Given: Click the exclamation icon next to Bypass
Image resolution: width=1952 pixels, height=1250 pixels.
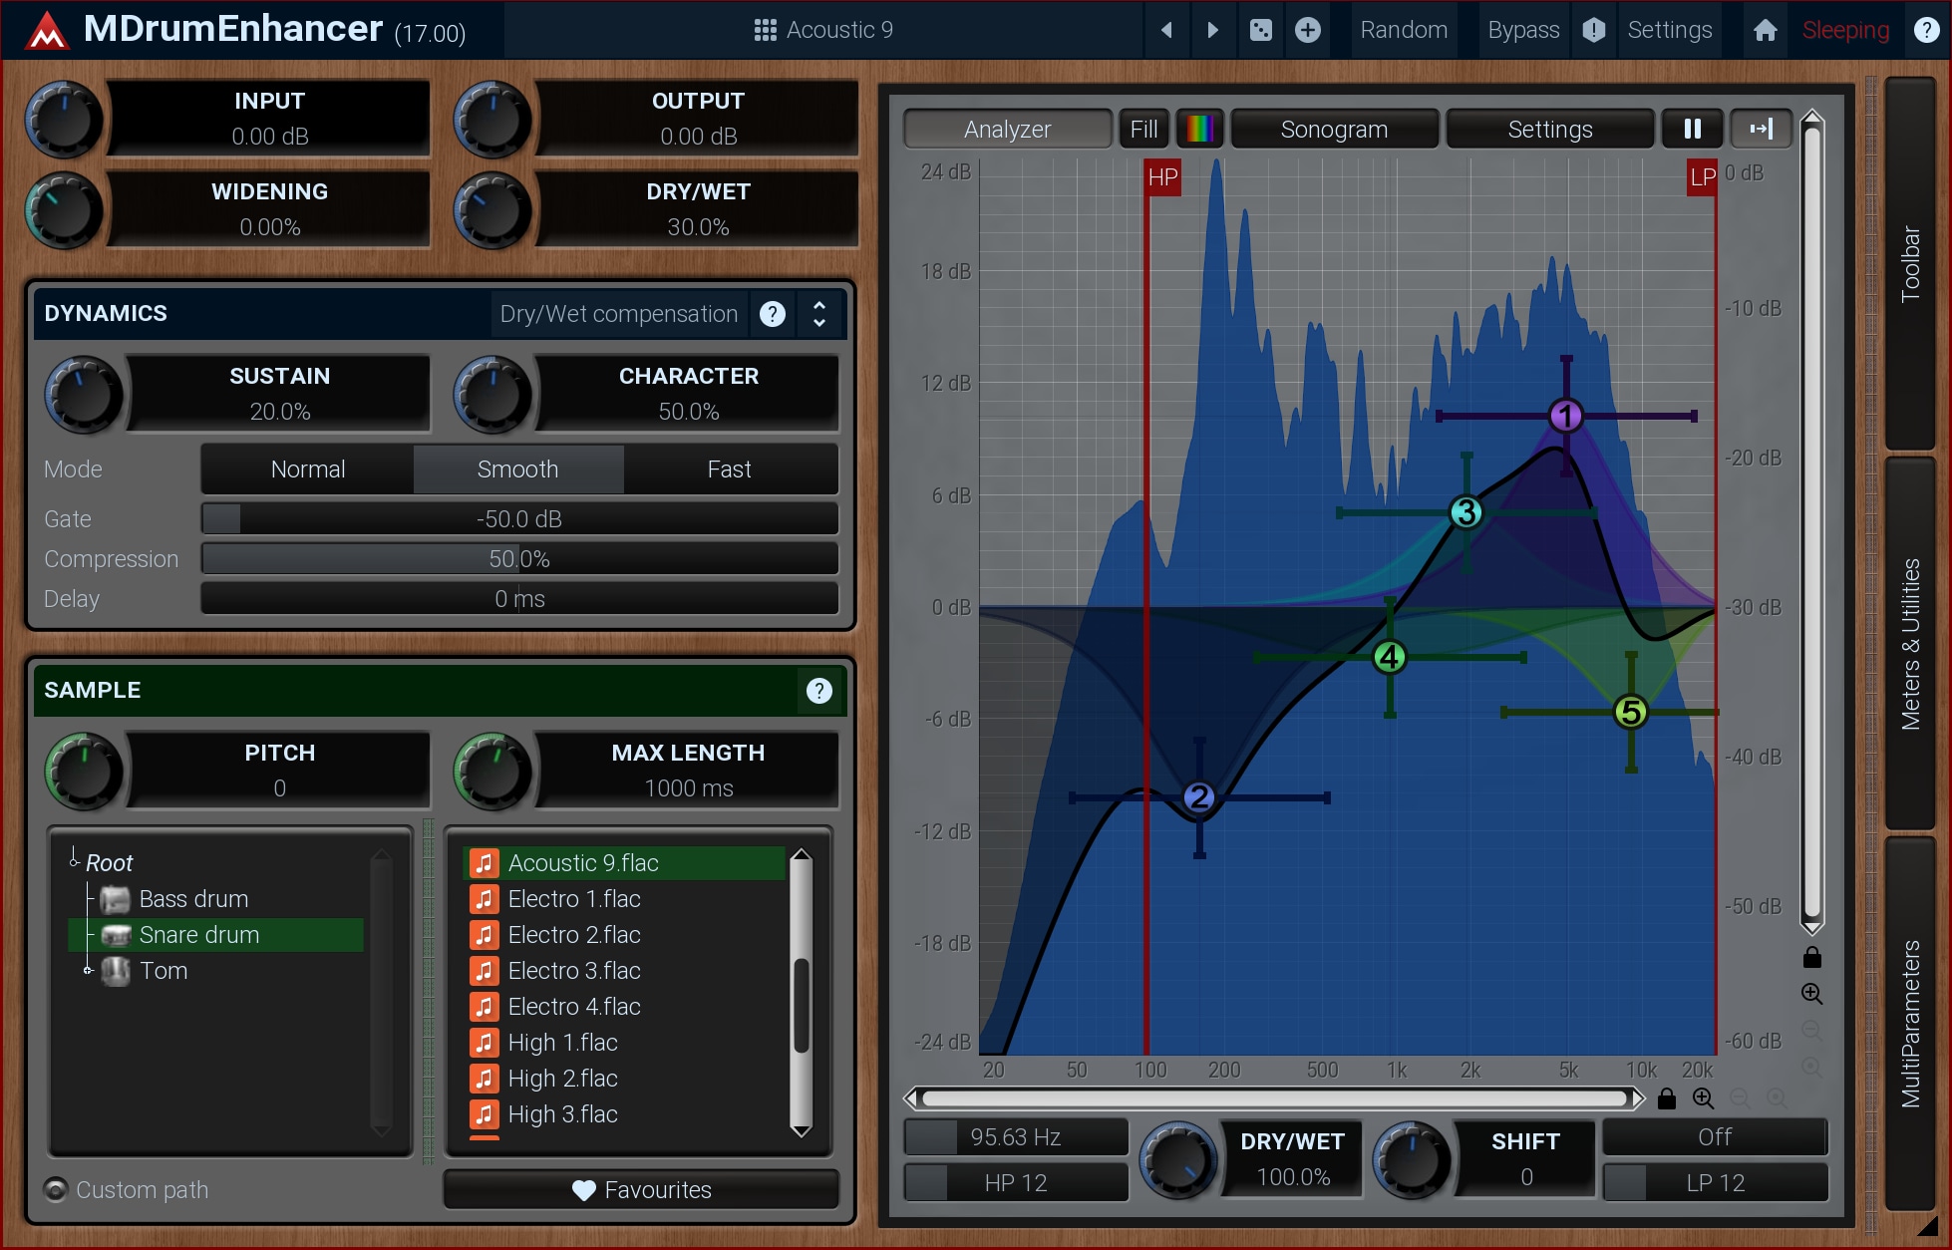Looking at the screenshot, I should coord(1593,30).
